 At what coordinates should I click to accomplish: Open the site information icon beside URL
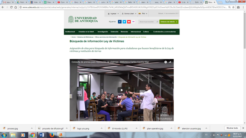(x=20, y=7)
